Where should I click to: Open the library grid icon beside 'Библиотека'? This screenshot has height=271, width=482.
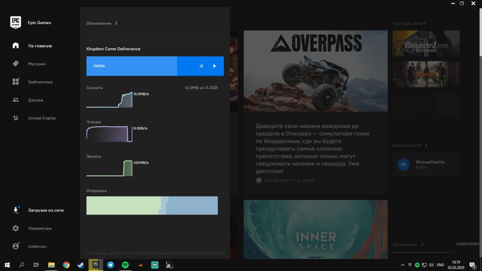coord(15,82)
